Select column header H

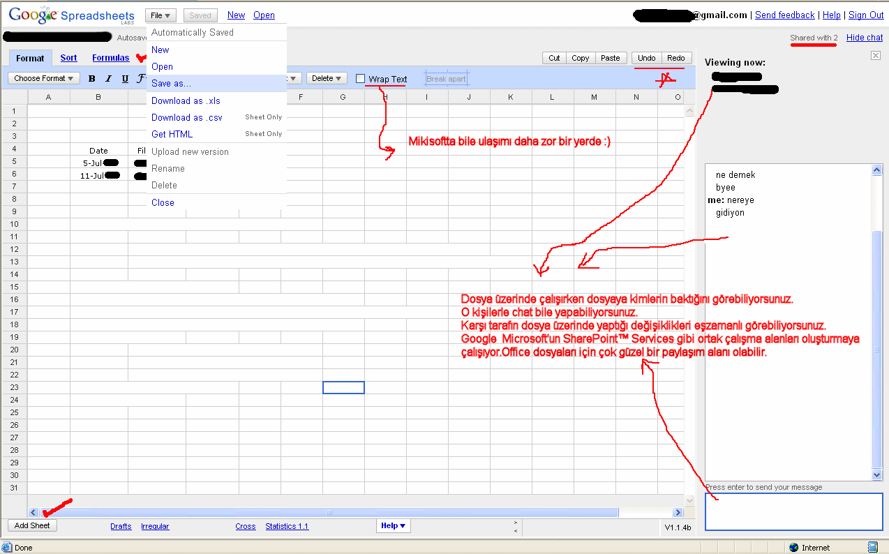384,97
